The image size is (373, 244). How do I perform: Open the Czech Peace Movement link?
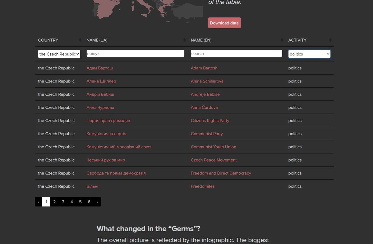214,160
